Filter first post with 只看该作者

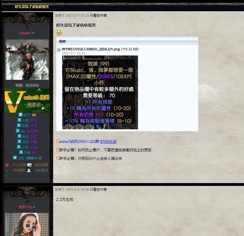(98, 16)
